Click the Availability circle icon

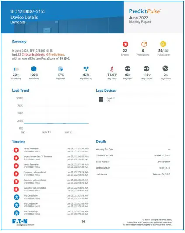point(34,69)
